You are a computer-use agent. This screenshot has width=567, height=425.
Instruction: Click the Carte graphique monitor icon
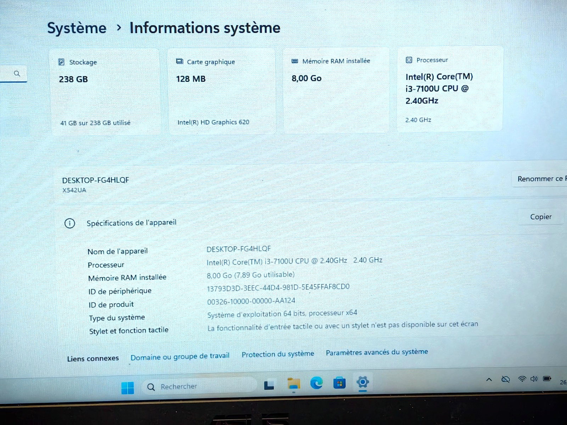coord(179,61)
